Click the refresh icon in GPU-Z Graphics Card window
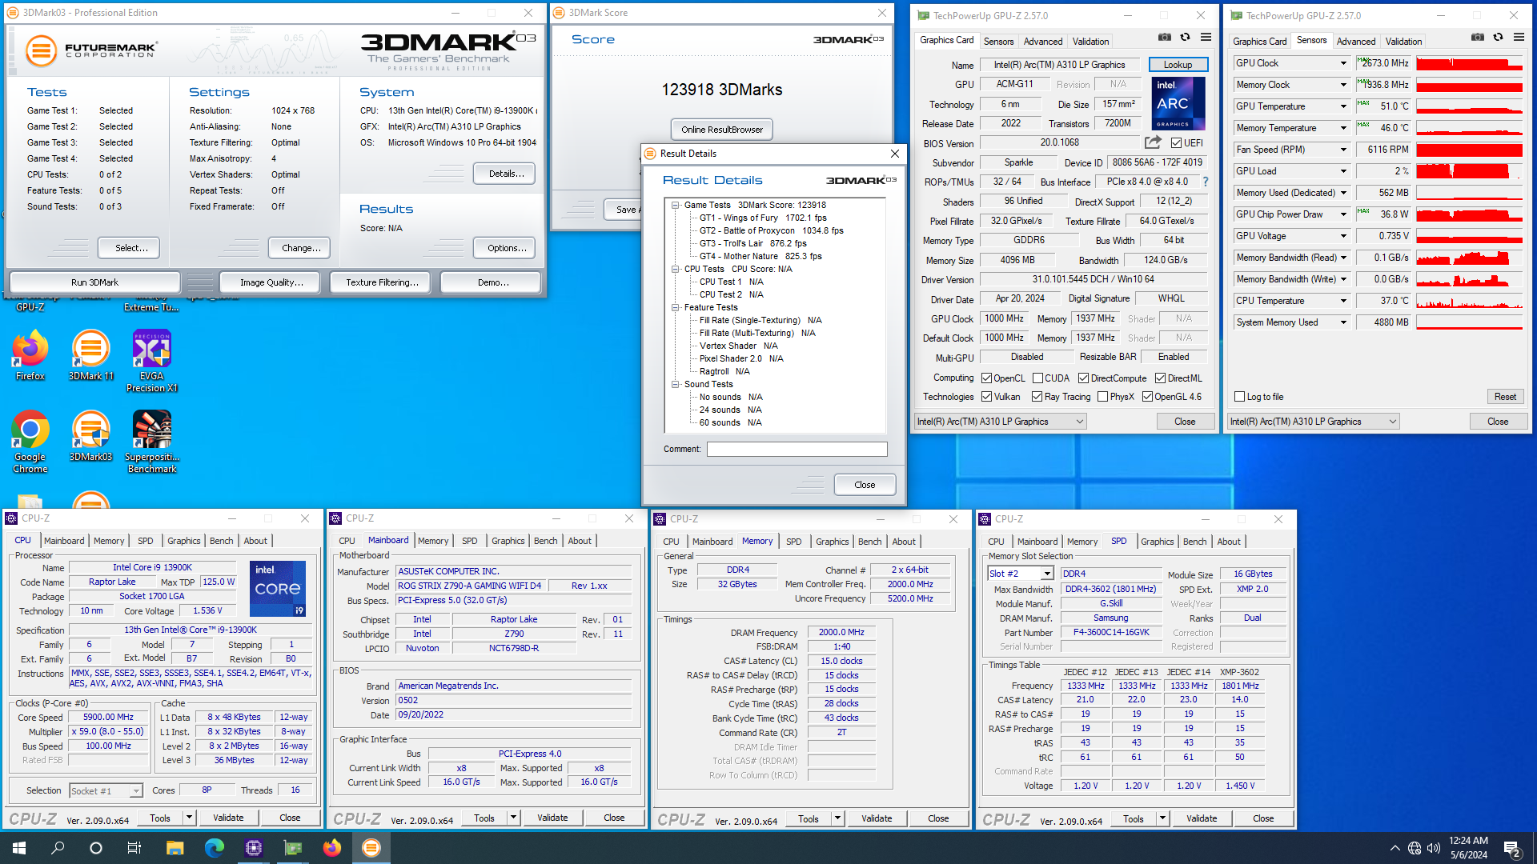1537x864 pixels. click(1186, 38)
